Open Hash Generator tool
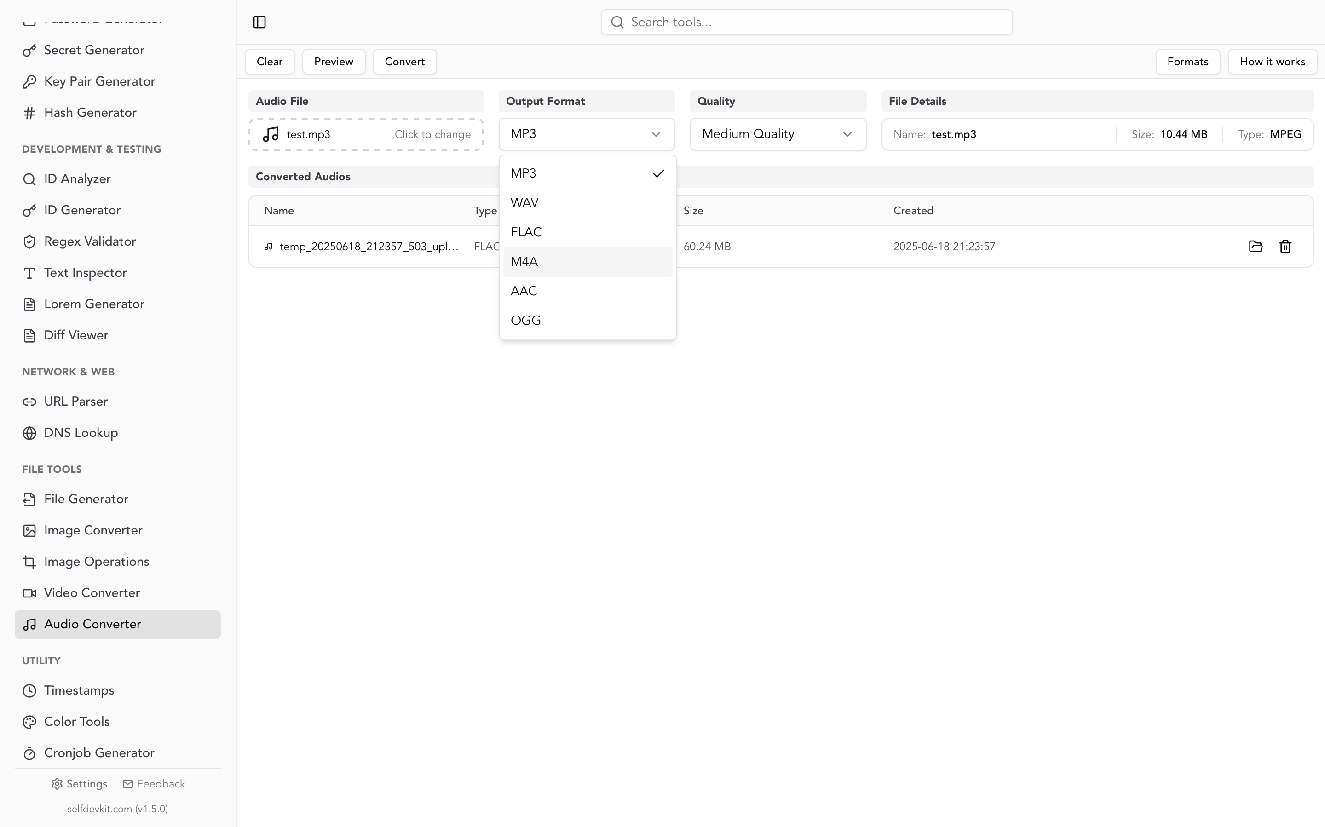 pos(118,113)
